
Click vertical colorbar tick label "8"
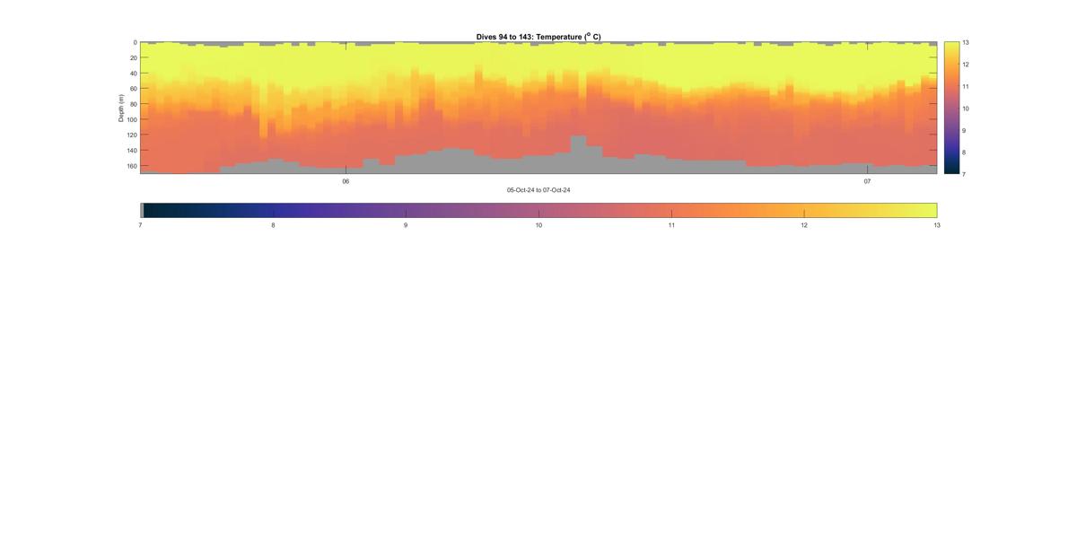(965, 152)
